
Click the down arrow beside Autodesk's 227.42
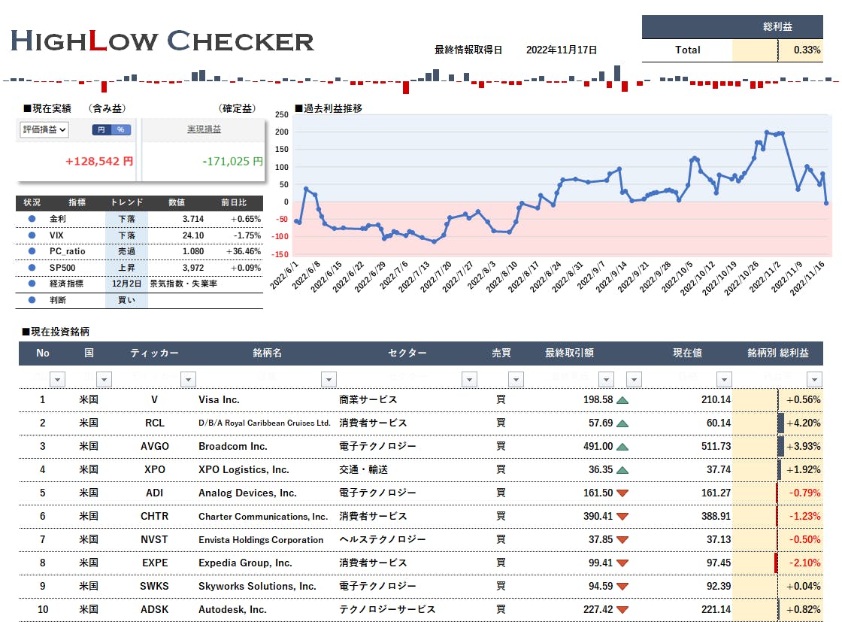tap(622, 610)
